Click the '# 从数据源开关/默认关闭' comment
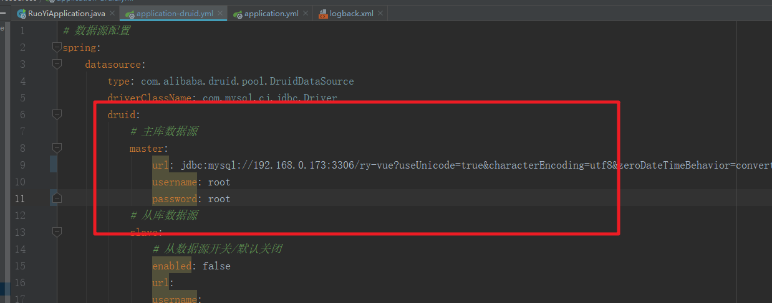Screen dimensions: 772x303 tap(217, 249)
